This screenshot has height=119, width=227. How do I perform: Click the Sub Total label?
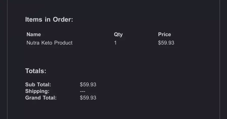(x=38, y=85)
